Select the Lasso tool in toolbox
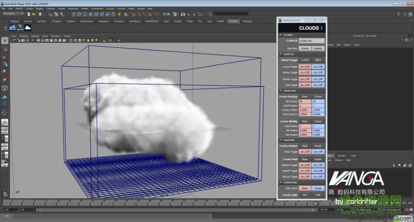 4,49
